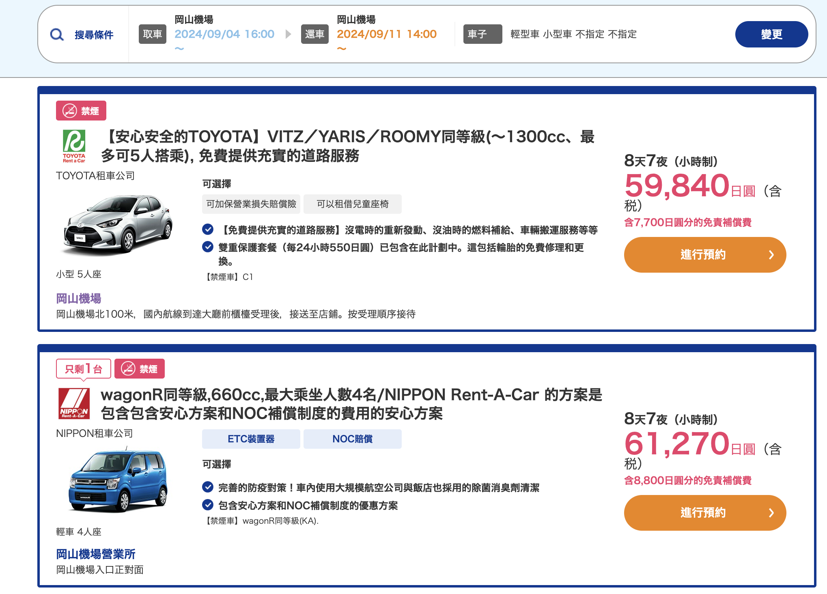Image resolution: width=827 pixels, height=594 pixels.
Task: Click 輕車 4人座 class label
Action: (79, 532)
